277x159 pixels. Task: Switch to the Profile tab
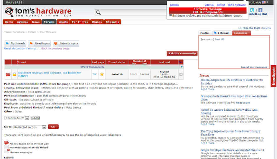pyautogui.click(x=205, y=33)
